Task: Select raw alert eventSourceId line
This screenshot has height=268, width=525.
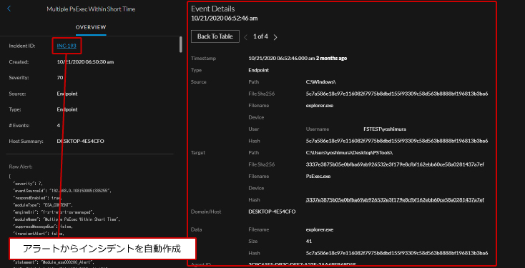Action: [62, 190]
